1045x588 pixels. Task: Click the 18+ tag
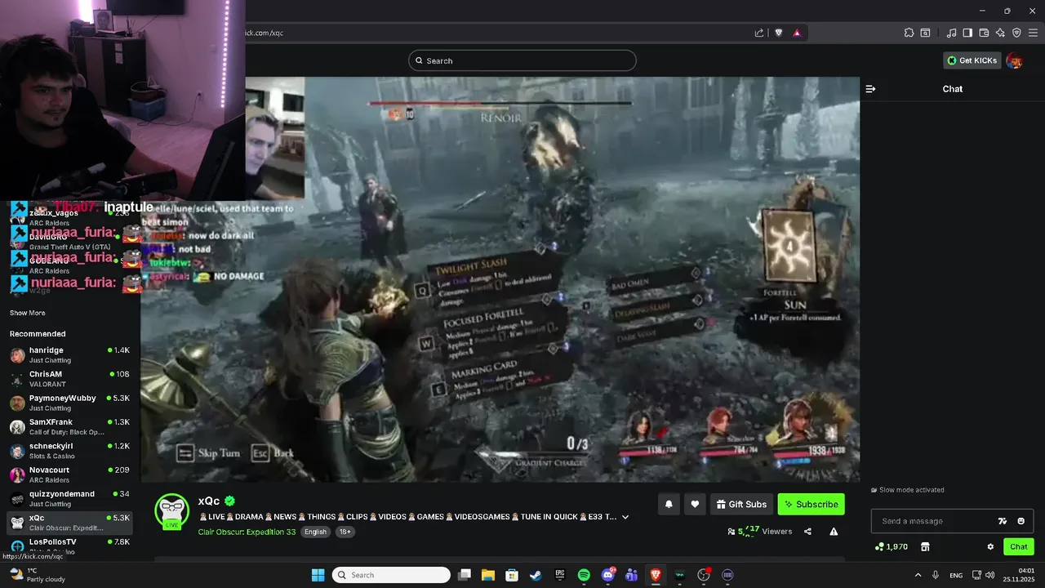[x=345, y=532]
